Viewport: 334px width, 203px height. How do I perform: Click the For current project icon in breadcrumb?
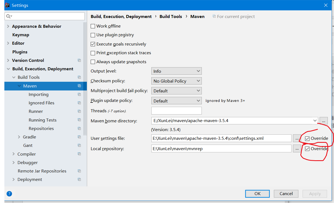214,16
